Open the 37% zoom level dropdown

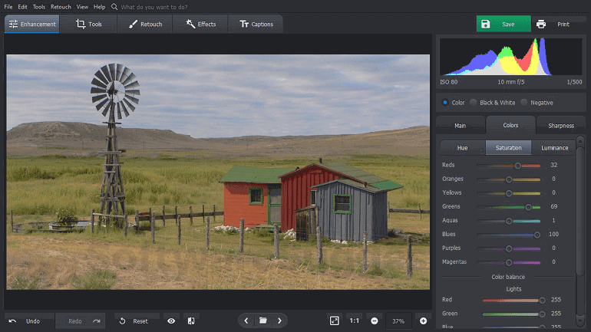point(398,320)
